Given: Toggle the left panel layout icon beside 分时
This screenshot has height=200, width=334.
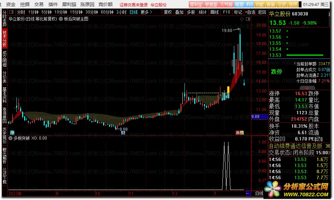Looking at the screenshot, I should pyautogui.click(x=12, y=12).
